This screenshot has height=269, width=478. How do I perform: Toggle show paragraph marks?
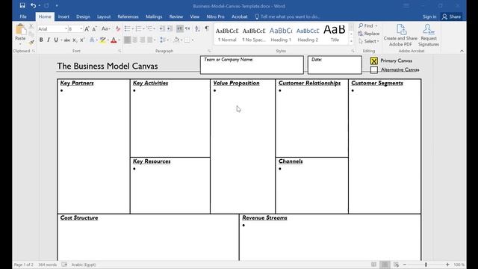tap(207, 28)
